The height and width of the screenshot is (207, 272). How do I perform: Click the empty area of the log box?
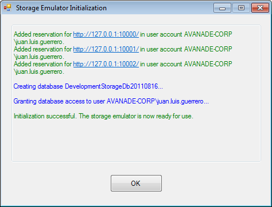point(136,141)
